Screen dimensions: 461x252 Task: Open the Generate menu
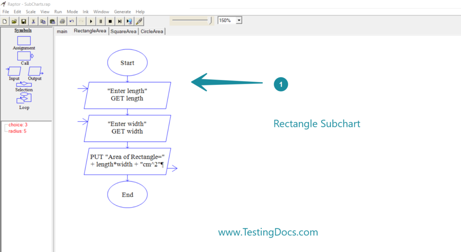[x=122, y=11]
